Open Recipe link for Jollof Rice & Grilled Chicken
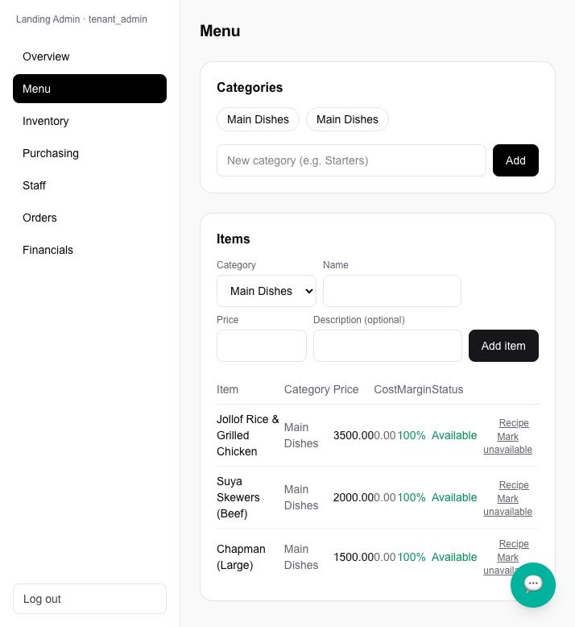 pyautogui.click(x=514, y=422)
